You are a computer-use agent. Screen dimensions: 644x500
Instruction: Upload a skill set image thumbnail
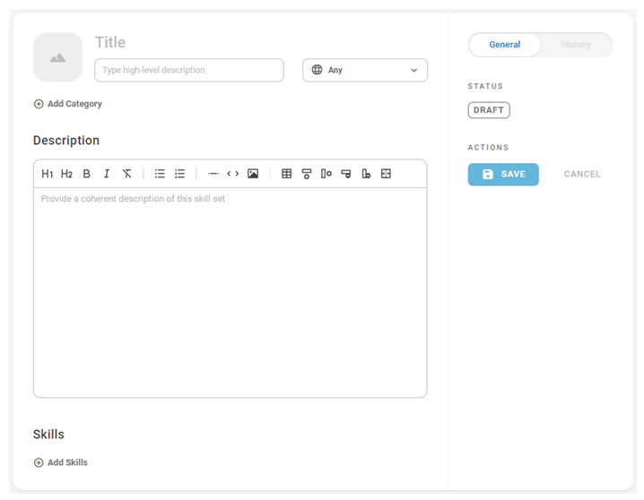coord(58,57)
